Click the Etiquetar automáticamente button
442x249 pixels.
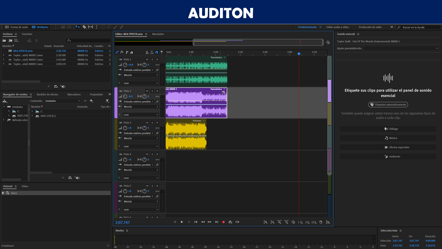[x=388, y=104]
